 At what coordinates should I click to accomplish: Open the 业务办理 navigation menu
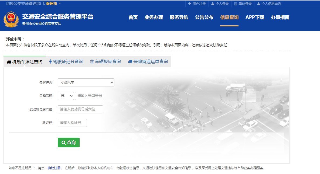click(154, 18)
